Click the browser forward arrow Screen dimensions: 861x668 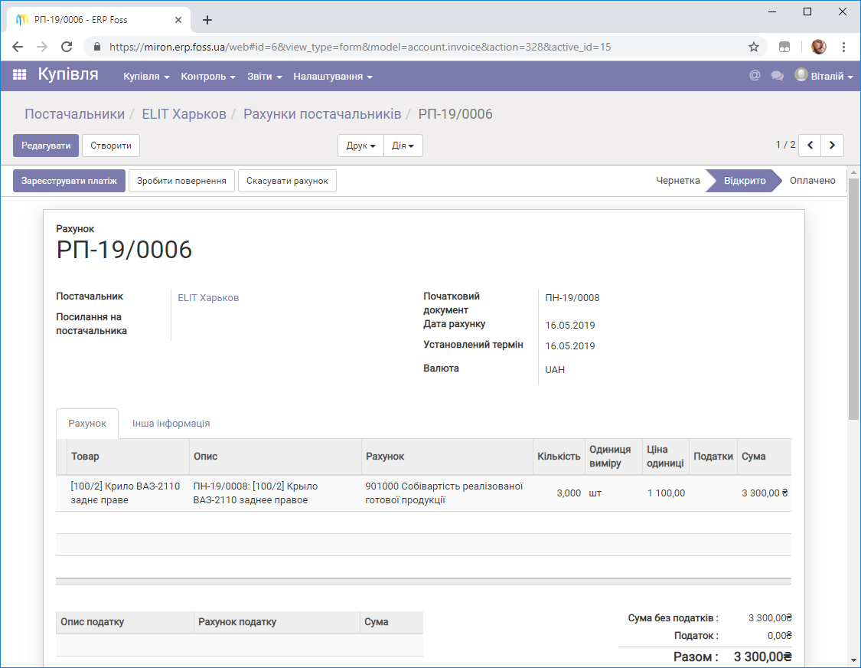click(x=42, y=47)
